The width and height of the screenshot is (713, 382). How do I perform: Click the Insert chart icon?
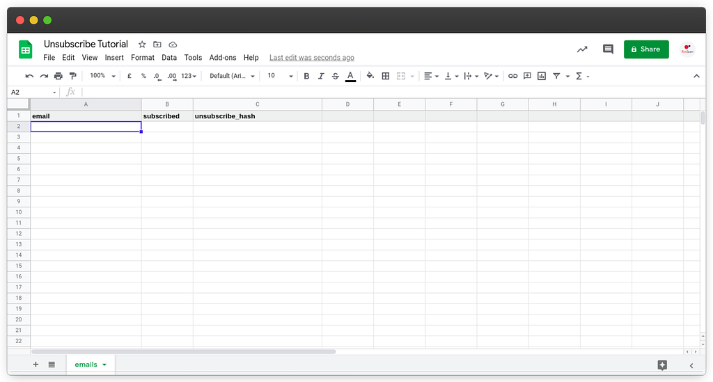tap(542, 76)
